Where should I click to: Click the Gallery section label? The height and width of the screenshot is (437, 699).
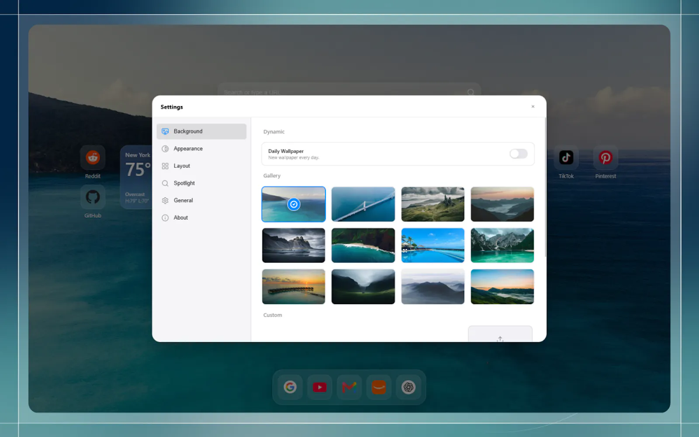(272, 176)
